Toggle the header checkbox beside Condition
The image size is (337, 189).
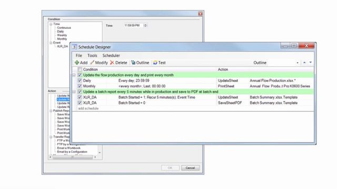point(80,69)
